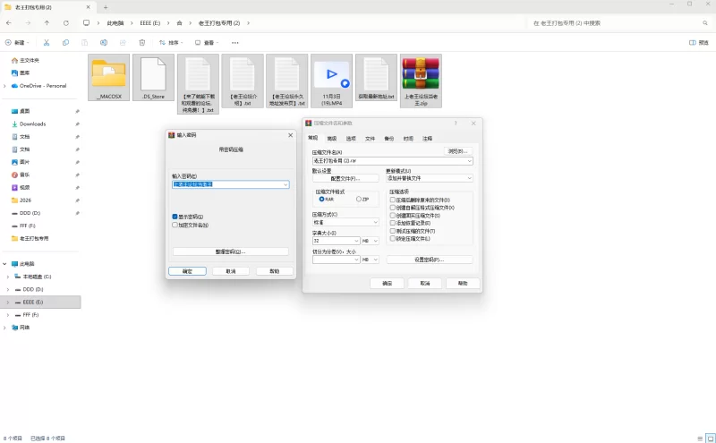
Task: Uncheck 显示密码 in password dialog
Action: point(175,217)
